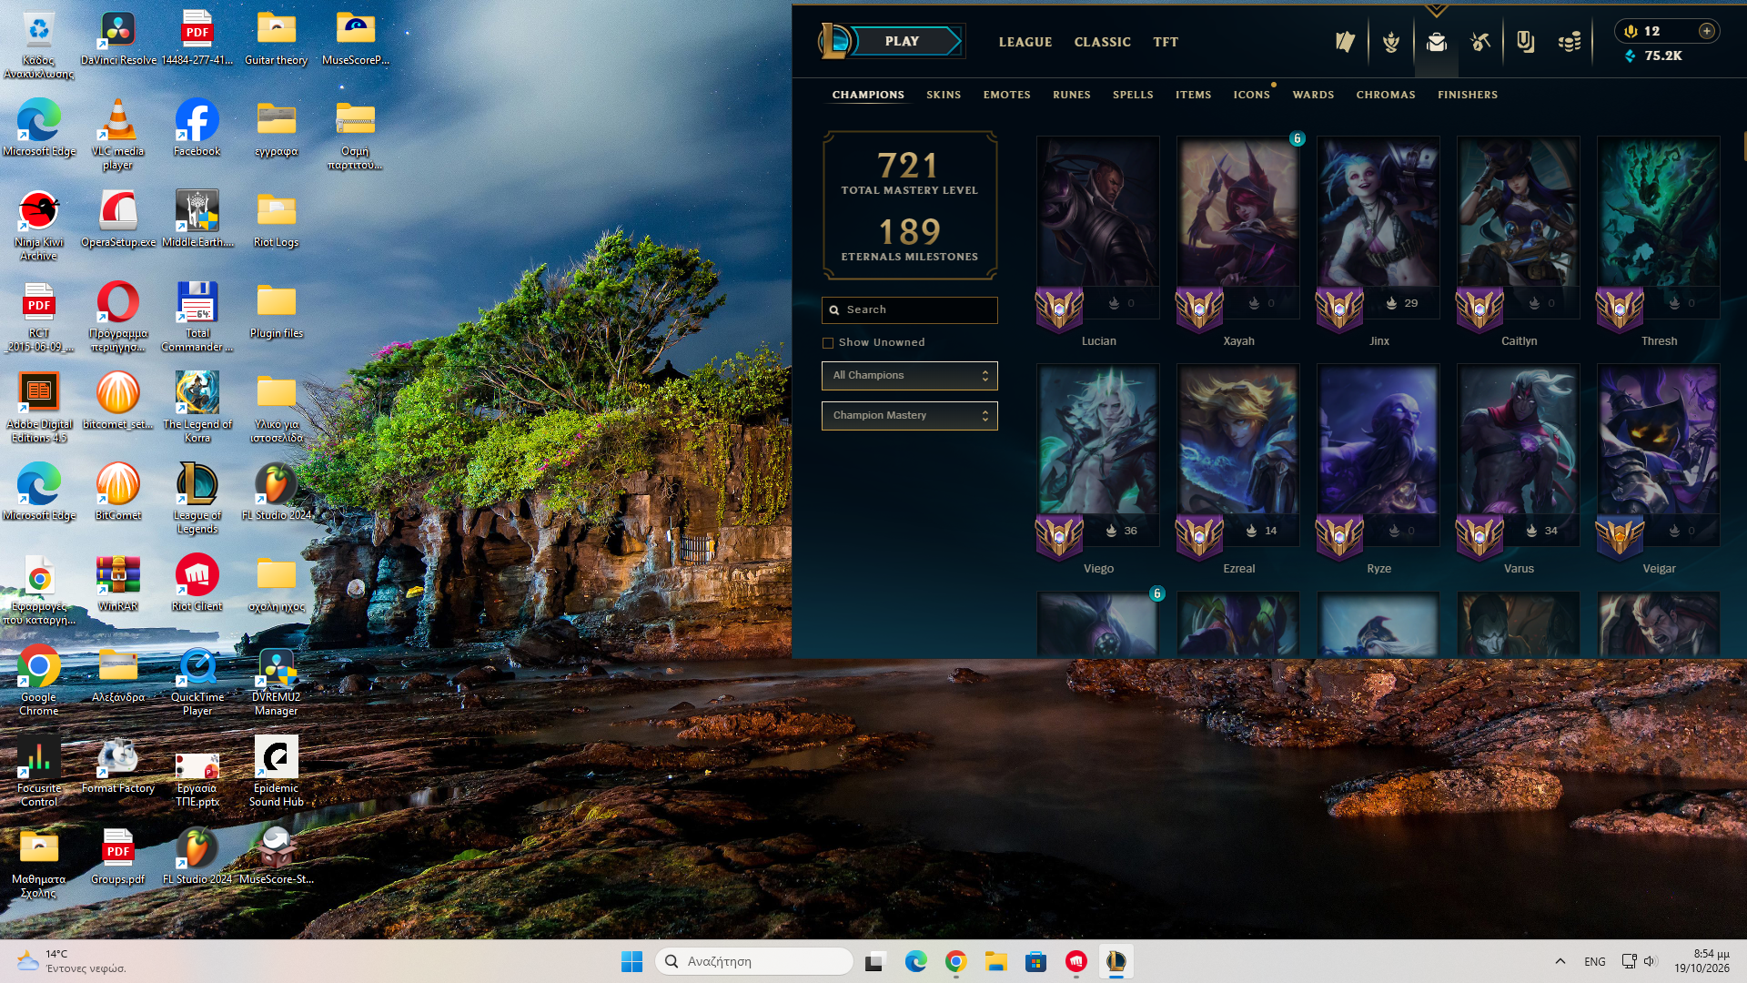Open the Collection tab icon in League client
This screenshot has width=1747, height=983.
pos(1437,42)
